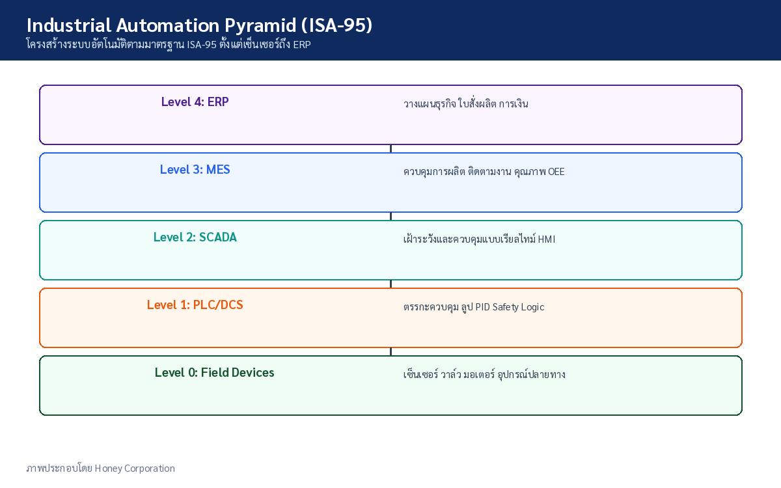Click the connector between SCADA and PLC/DCS
Viewport: 781px width, 488px height.
click(390, 284)
